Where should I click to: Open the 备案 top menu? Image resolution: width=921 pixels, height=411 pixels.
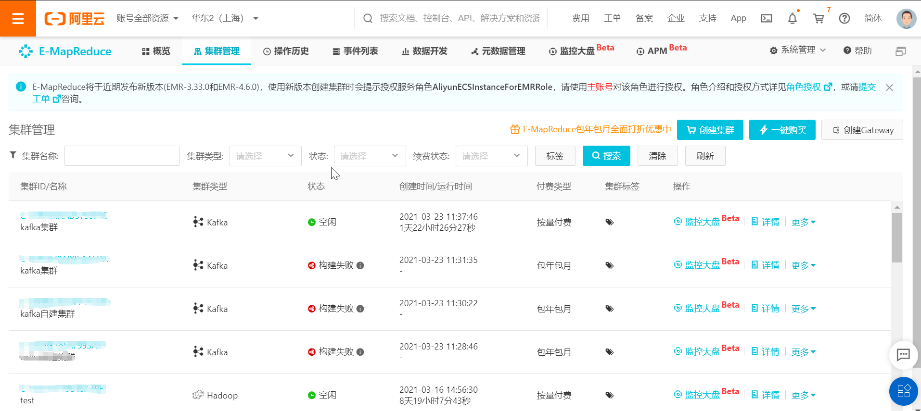(x=644, y=18)
